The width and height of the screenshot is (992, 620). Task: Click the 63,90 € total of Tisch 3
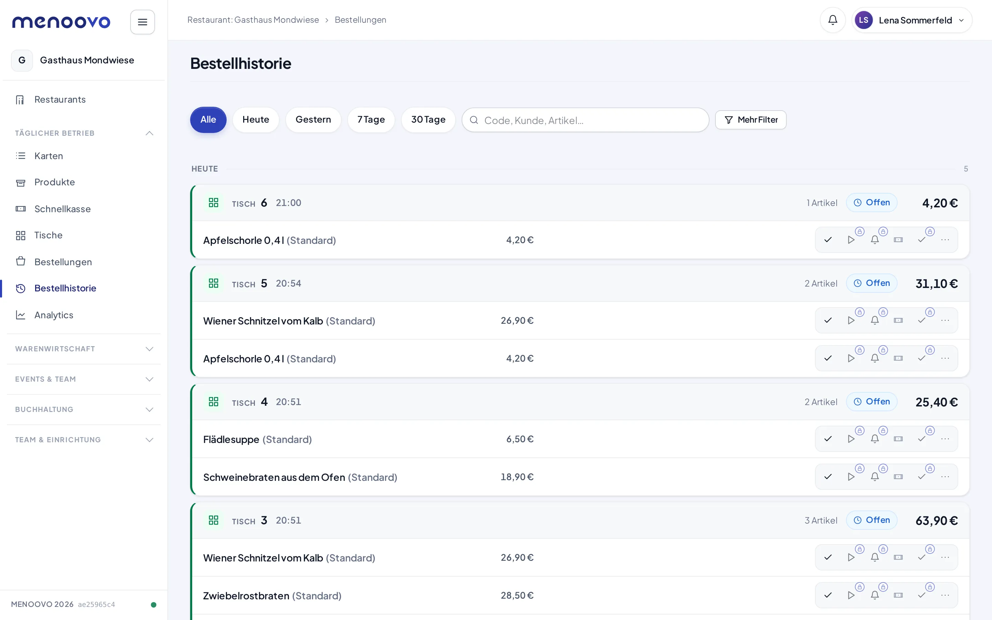937,521
